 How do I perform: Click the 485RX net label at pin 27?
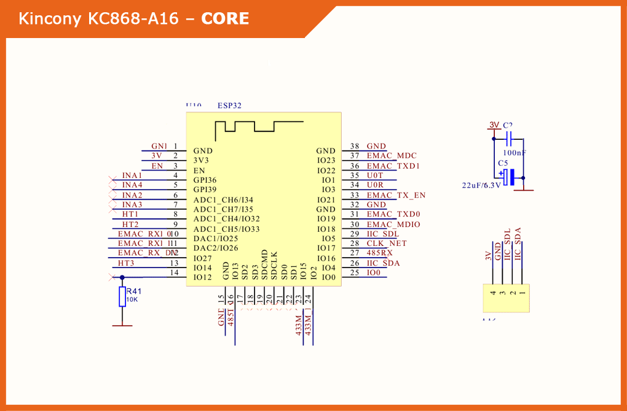(379, 253)
